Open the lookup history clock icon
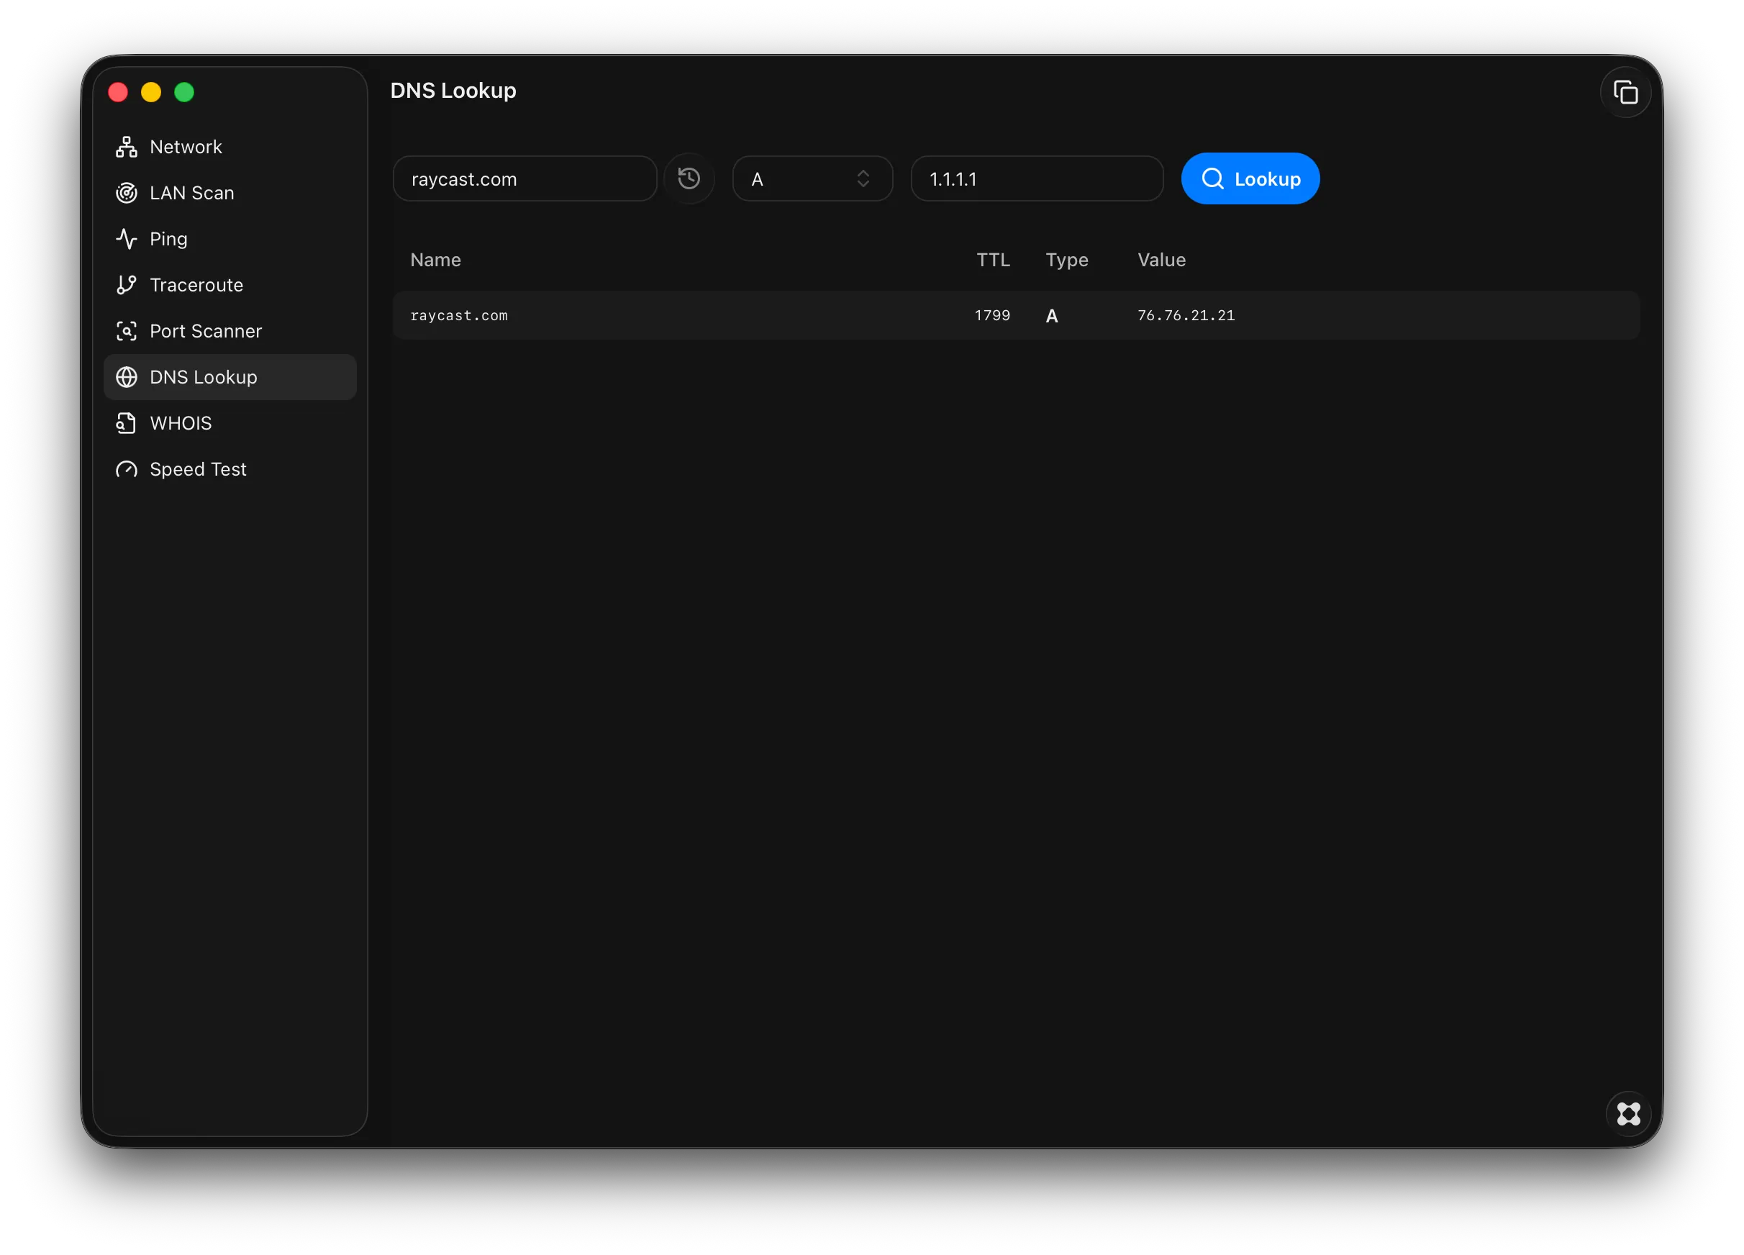 click(x=689, y=178)
